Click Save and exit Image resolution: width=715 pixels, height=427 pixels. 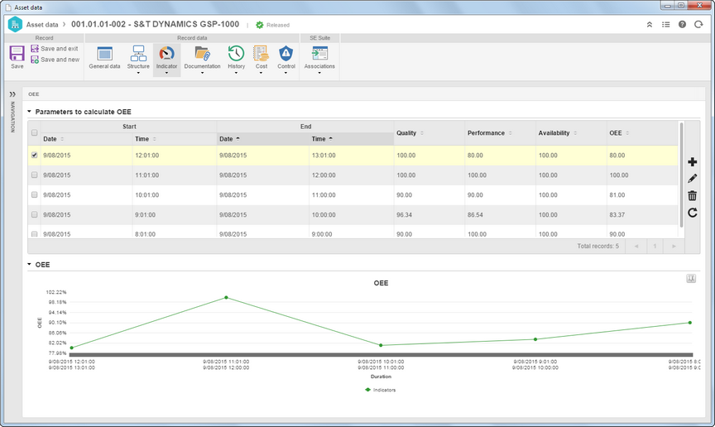click(55, 48)
